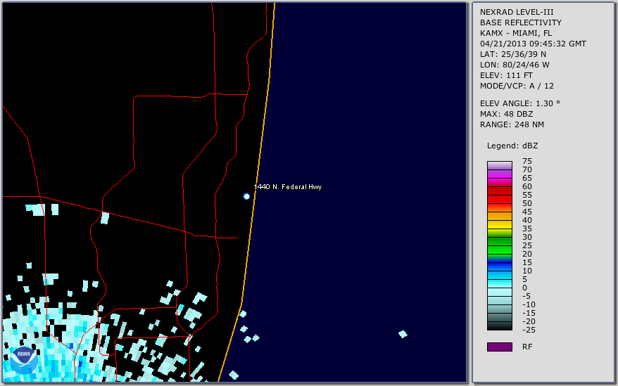Select the NEXRAD LEVEL-III title text
The width and height of the screenshot is (618, 386).
517,12
